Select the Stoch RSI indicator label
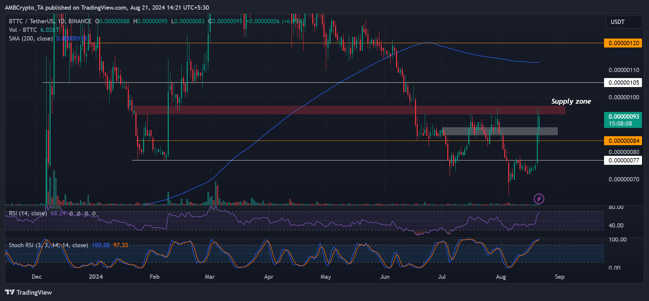Image resolution: width=649 pixels, height=301 pixels. click(x=48, y=245)
